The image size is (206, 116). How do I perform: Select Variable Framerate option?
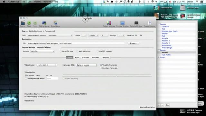pyautogui.click(x=101, y=65)
